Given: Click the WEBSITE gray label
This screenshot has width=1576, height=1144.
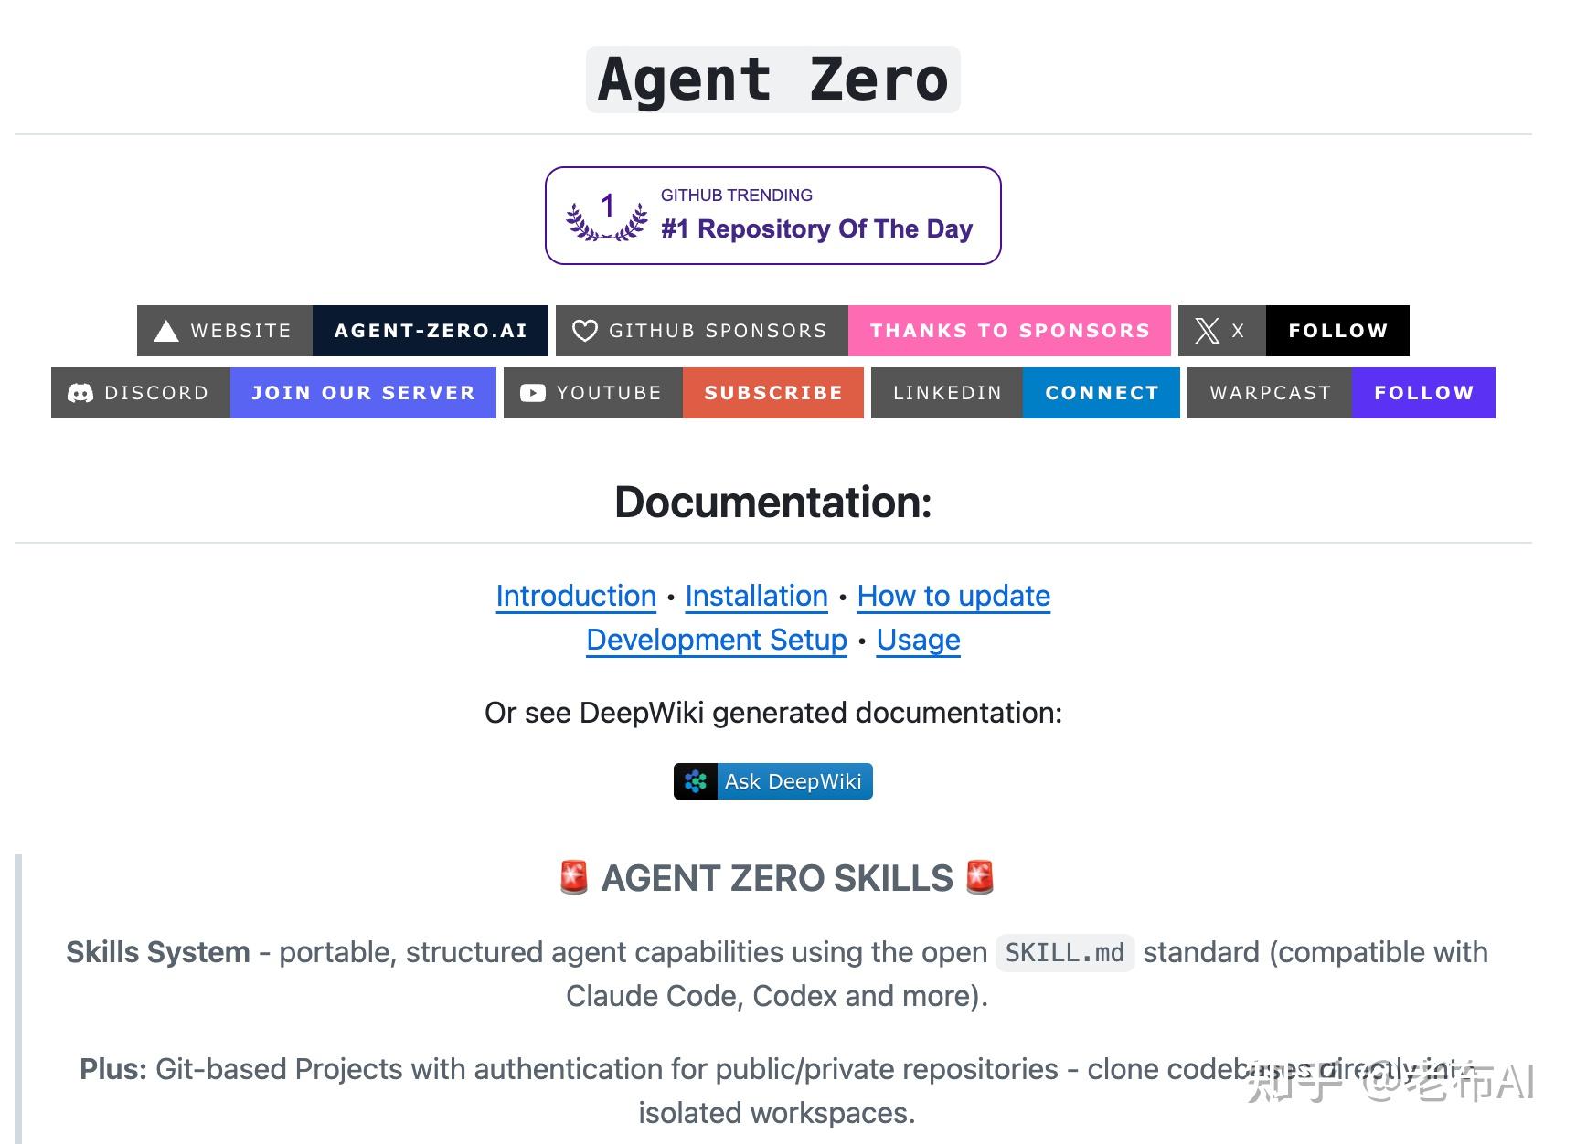Looking at the screenshot, I should (x=225, y=331).
